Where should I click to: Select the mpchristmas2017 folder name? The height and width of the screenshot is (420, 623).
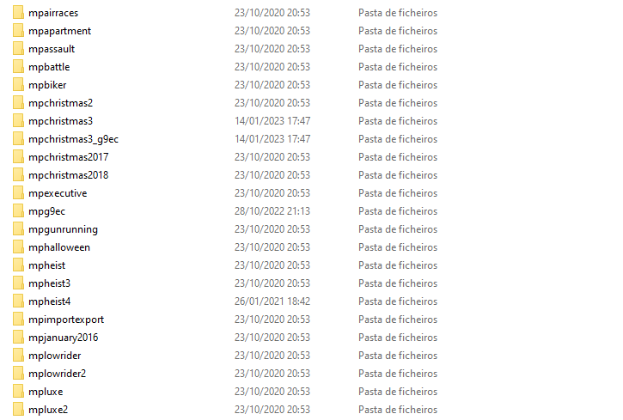coord(69,157)
